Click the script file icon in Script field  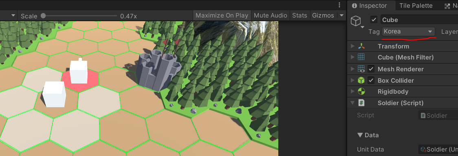click(x=423, y=115)
